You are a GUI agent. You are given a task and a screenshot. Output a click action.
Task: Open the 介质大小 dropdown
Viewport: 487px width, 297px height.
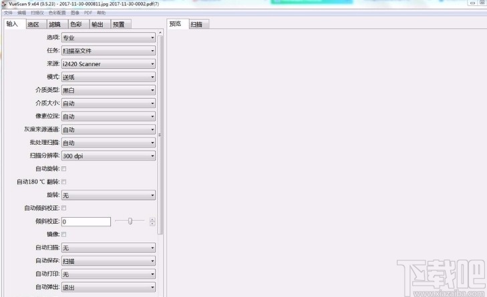[x=108, y=103]
